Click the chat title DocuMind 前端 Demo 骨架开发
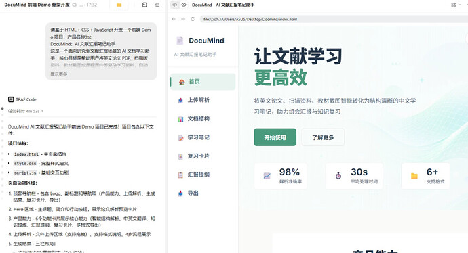This screenshot has height=253, width=468. 37,5
